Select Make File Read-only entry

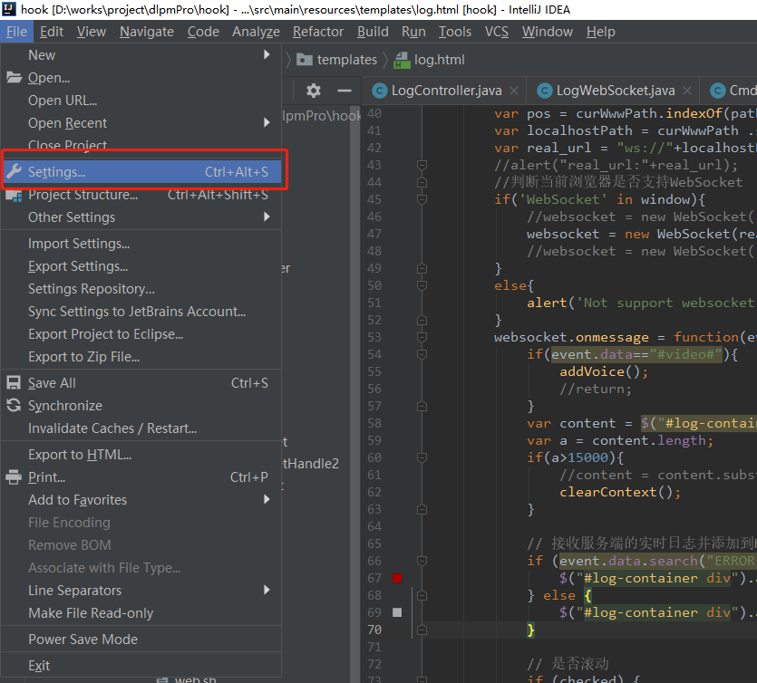[141, 612]
